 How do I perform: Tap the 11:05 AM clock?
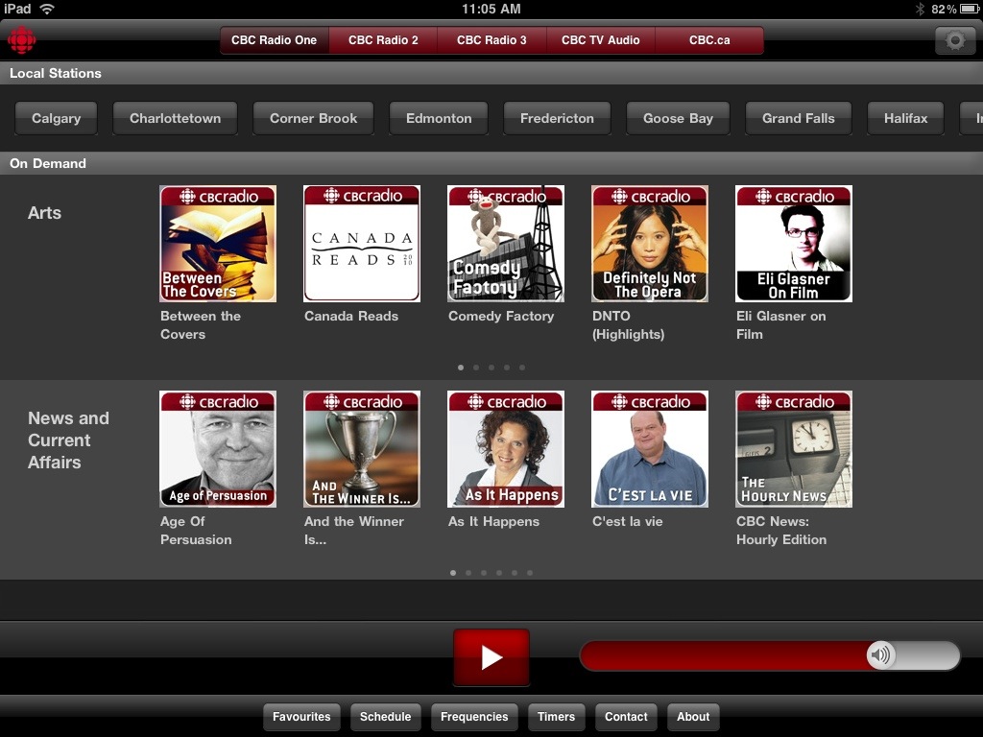click(x=491, y=9)
